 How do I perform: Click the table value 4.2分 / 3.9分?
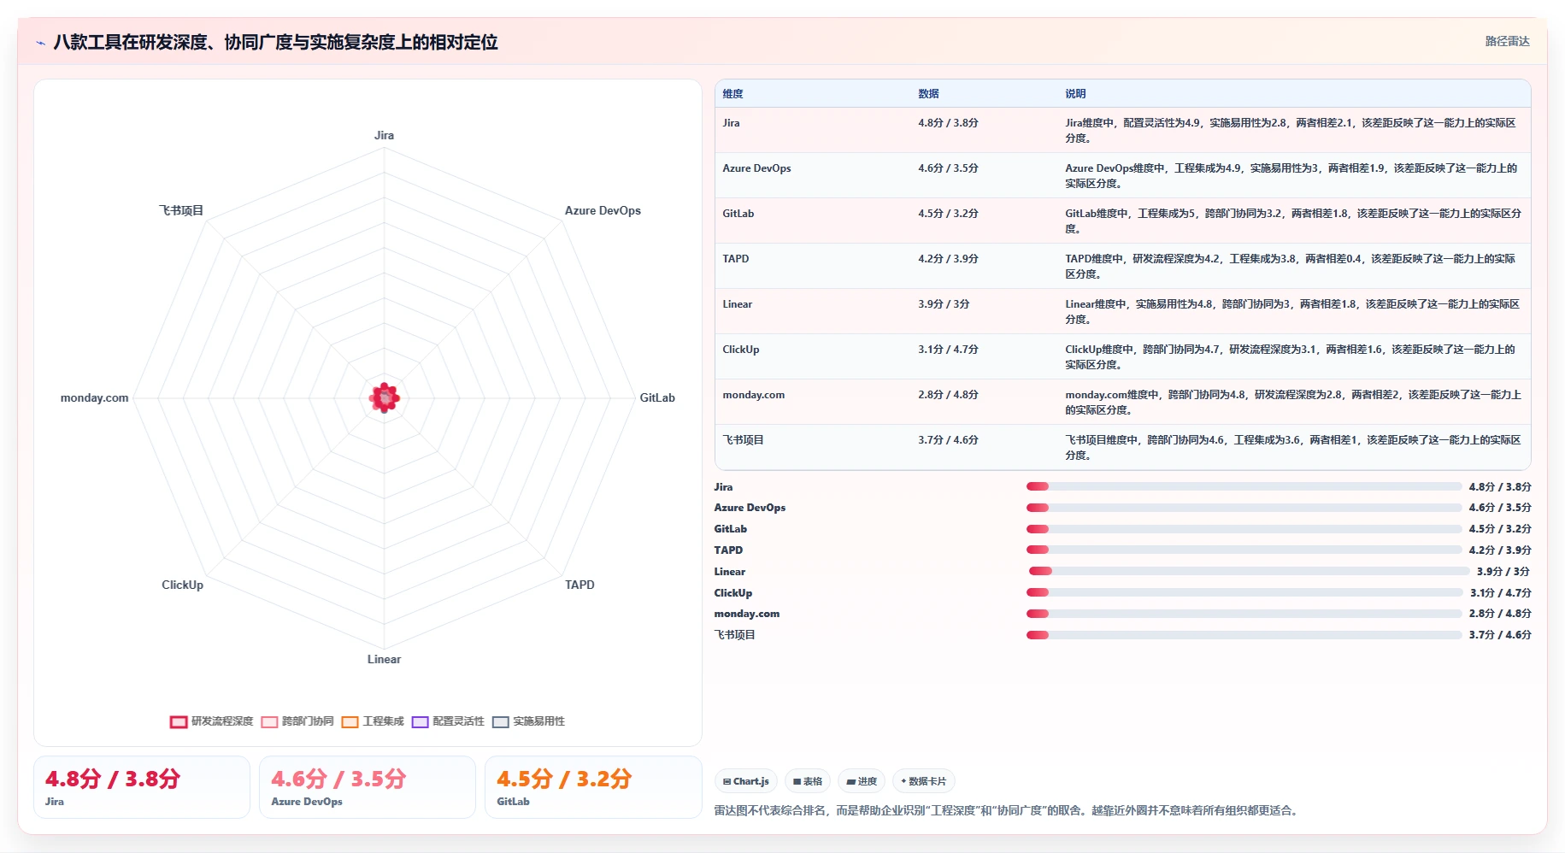[x=948, y=259]
